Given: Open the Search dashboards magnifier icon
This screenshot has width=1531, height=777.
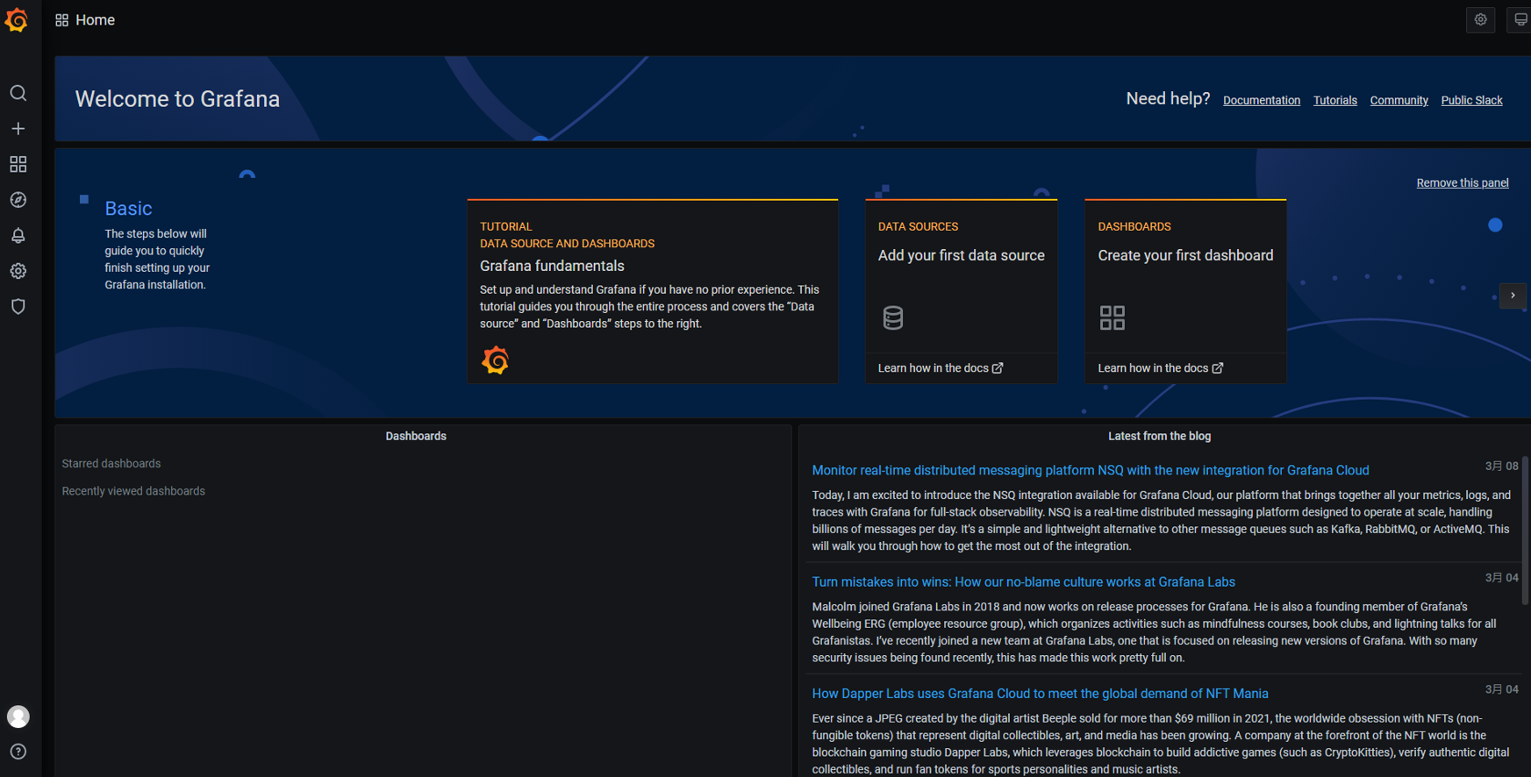Looking at the screenshot, I should [x=18, y=93].
